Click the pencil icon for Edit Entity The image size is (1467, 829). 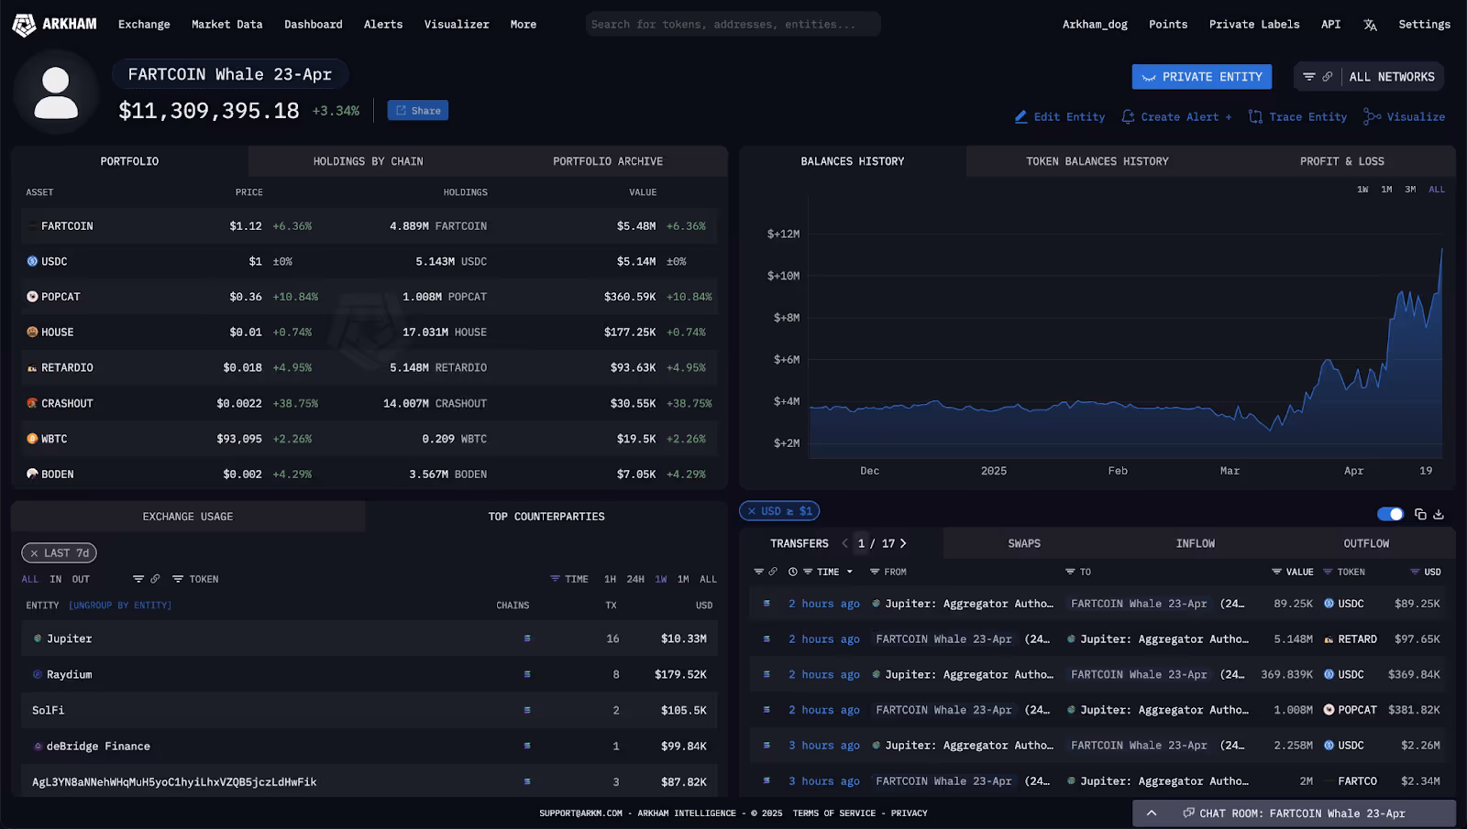[1020, 117]
